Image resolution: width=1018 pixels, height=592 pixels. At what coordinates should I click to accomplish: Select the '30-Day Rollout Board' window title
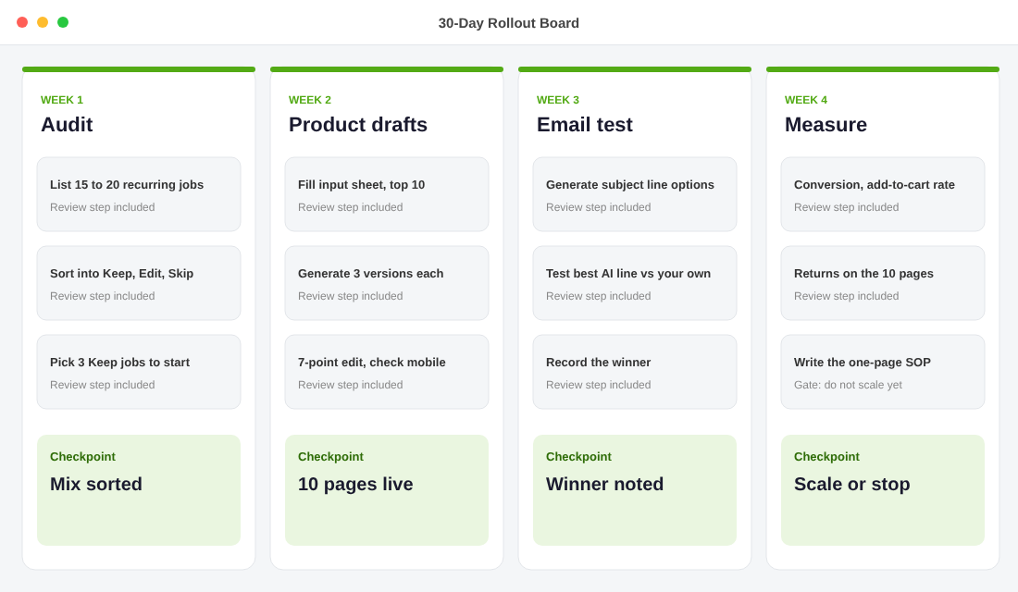(508, 23)
